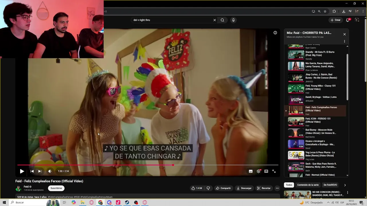The height and width of the screenshot is (206, 367).
Task: Select the Todos filter chip
Action: [x=289, y=185]
